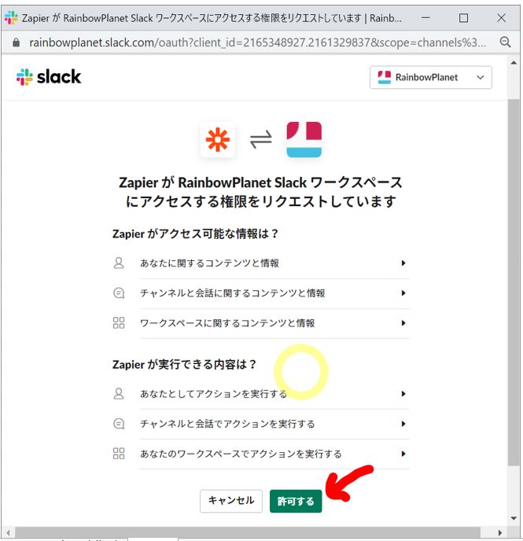Click the キャンセル button
This screenshot has width=523, height=541.
pos(230,501)
